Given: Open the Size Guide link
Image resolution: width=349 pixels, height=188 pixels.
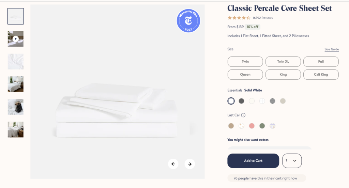Looking at the screenshot, I should 331,49.
